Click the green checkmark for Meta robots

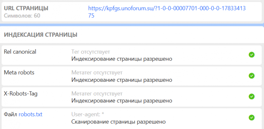pyautogui.click(x=252, y=76)
